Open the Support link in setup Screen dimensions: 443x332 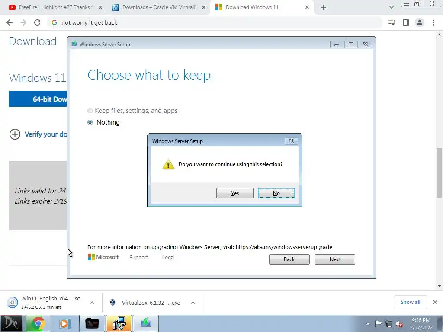[x=139, y=258]
